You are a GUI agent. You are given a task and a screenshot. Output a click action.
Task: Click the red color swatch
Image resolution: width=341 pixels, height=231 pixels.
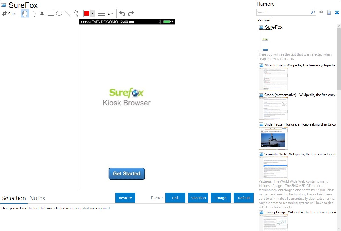[x=87, y=13]
